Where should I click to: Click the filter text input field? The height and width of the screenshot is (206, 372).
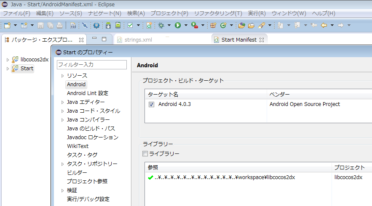coord(92,65)
